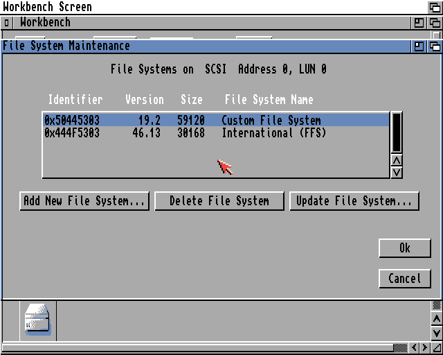
Task: Click the Workbench window zoom gadget
Action: coord(419,23)
